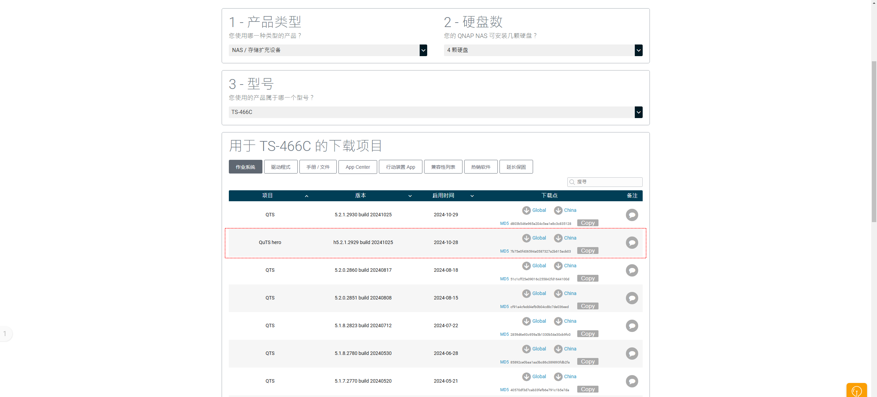Click the search magnifier icon
Screen dimensions: 877x397
[572, 182]
